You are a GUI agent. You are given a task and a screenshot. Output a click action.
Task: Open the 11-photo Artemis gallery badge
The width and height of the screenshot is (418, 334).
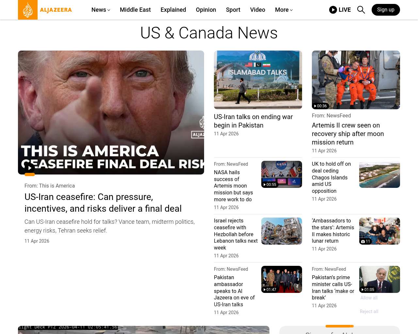365,241
